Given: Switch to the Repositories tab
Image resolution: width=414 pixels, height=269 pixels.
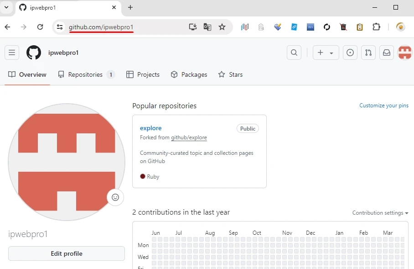Looking at the screenshot, I should [86, 74].
